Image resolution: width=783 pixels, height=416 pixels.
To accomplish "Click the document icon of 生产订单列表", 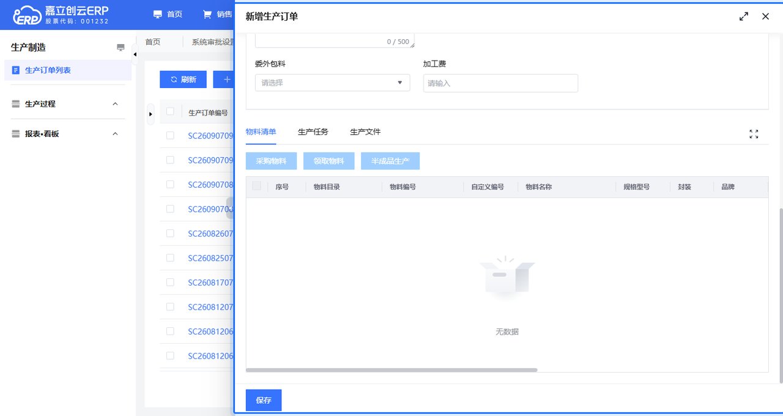I will (15, 70).
